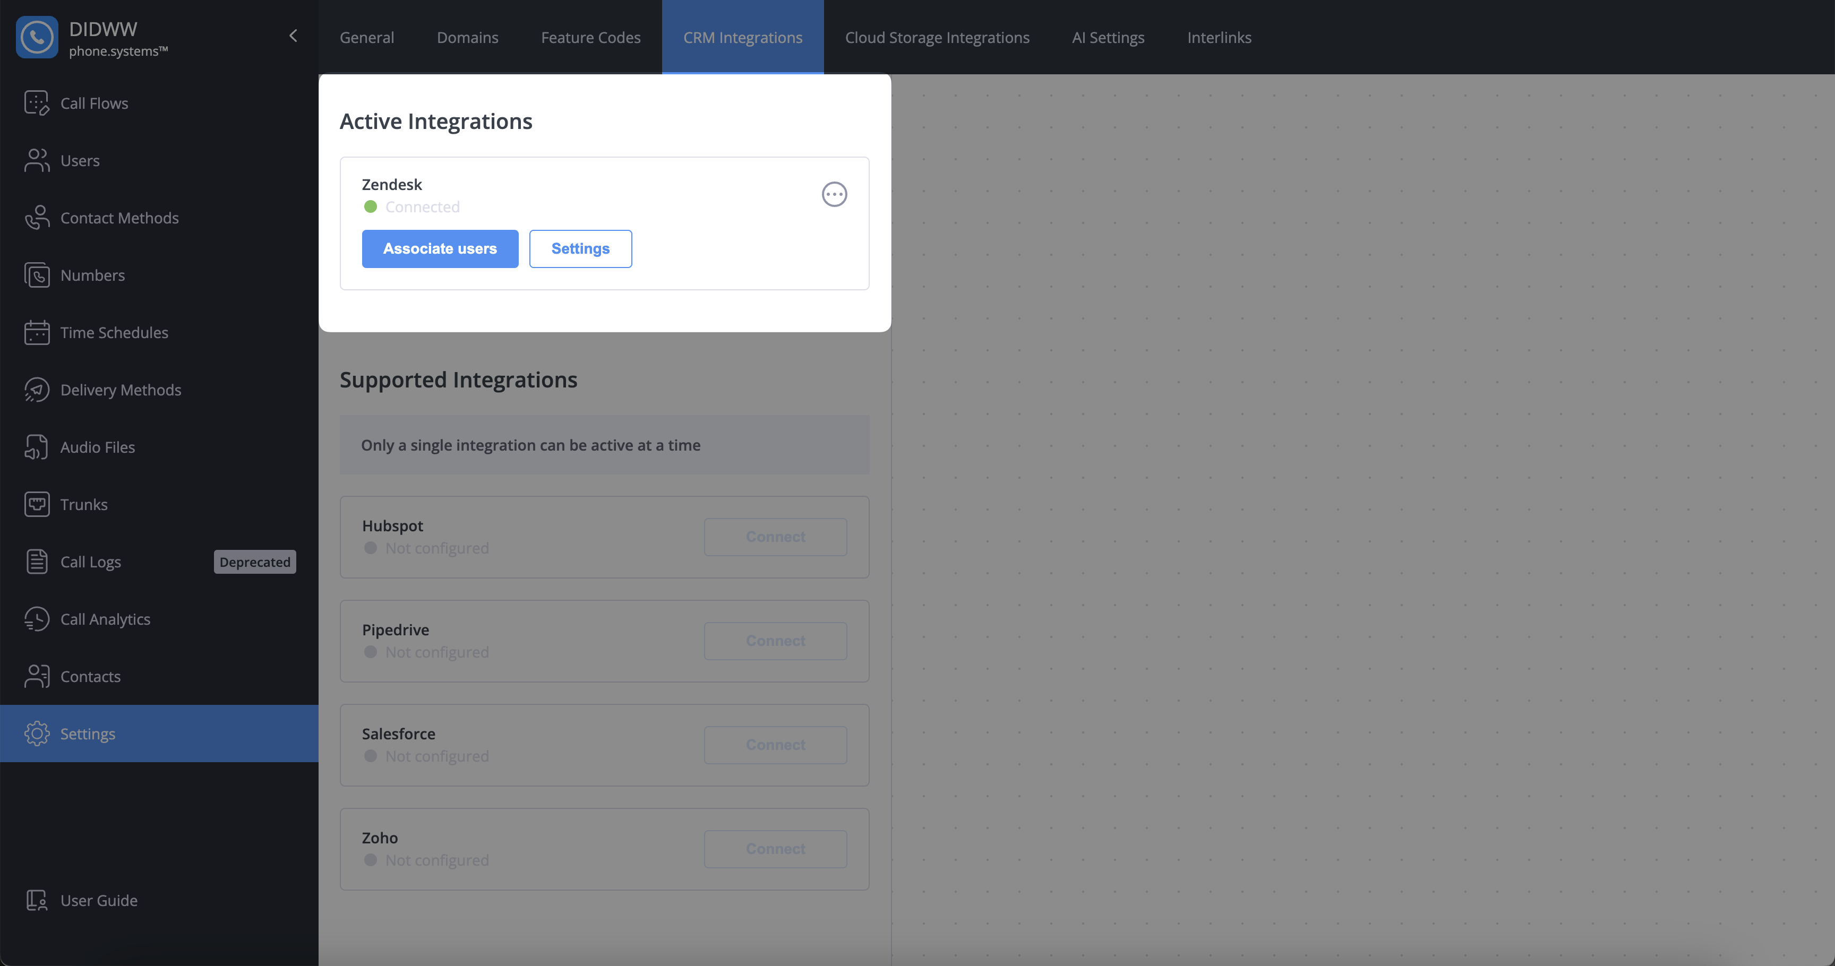Click the Users sidebar icon

(36, 160)
